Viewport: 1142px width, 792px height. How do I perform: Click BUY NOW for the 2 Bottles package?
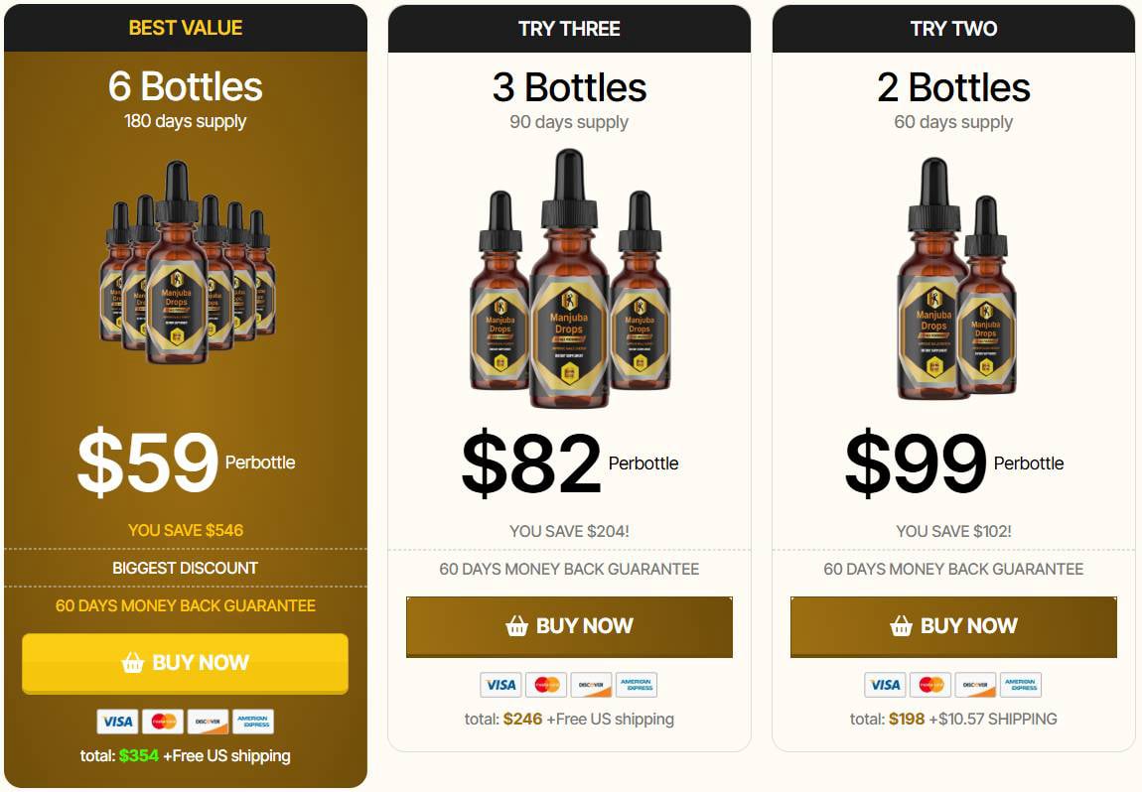click(x=953, y=627)
